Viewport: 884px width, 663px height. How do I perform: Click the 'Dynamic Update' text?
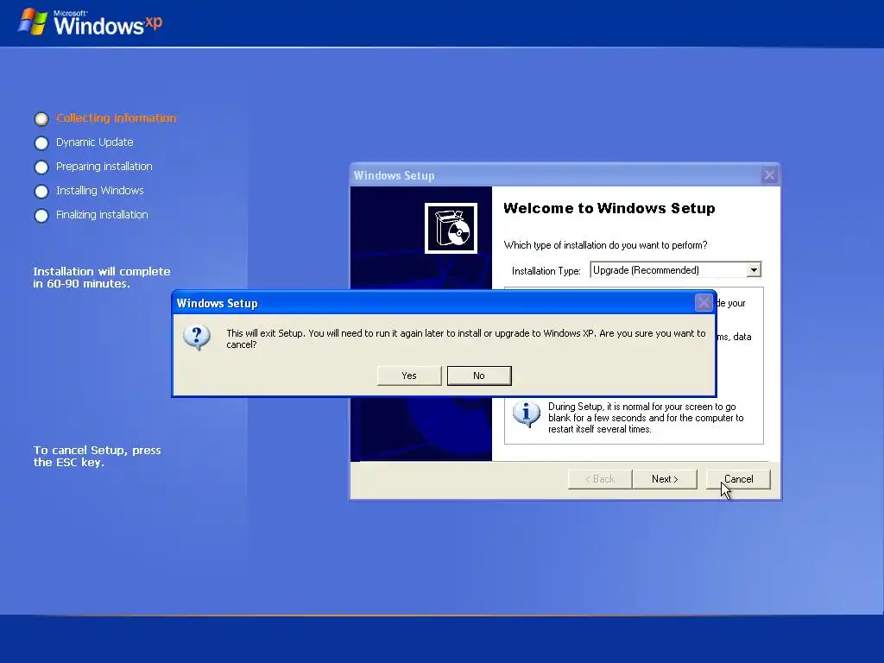coord(95,142)
